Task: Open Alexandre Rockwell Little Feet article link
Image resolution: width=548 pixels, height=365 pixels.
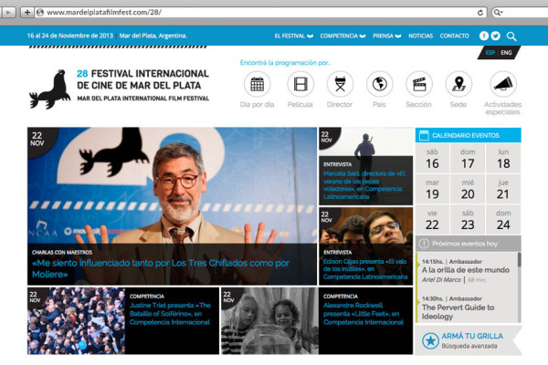Action: [364, 313]
